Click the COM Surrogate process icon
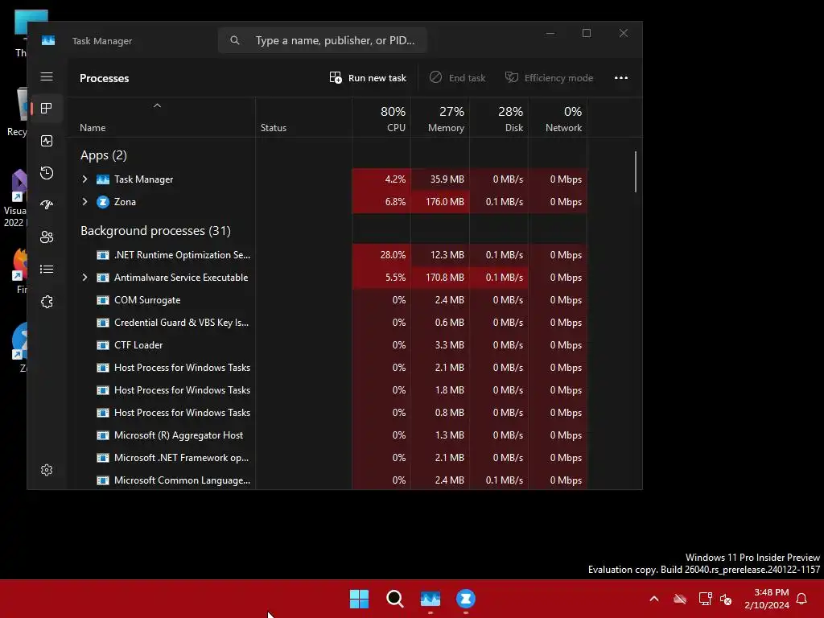This screenshot has width=824, height=618. pyautogui.click(x=103, y=300)
